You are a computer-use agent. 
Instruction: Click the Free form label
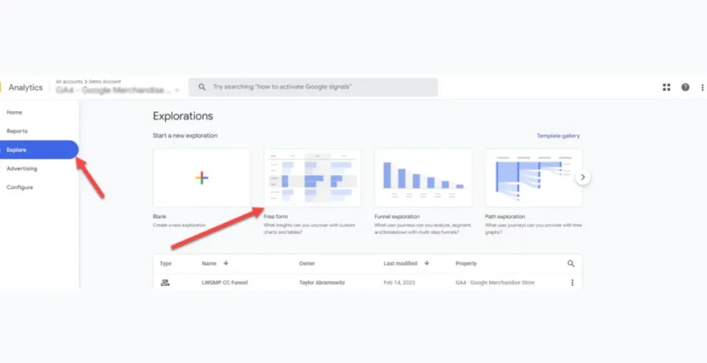(x=275, y=217)
